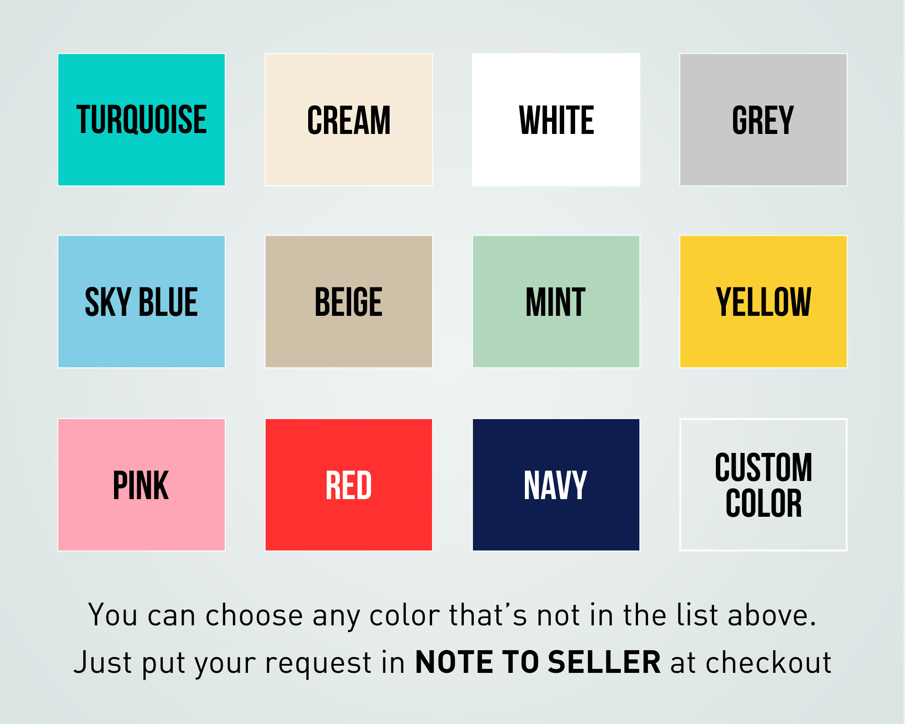Click the TURQUOISE text label
Image resolution: width=905 pixels, height=724 pixels.
[142, 119]
